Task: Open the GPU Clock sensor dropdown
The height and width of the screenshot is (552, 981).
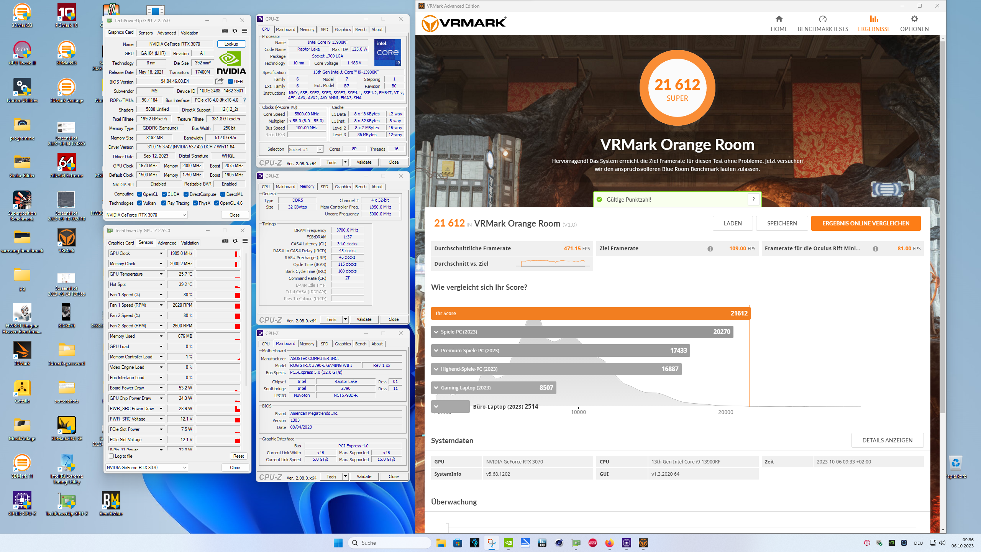Action: 161,253
